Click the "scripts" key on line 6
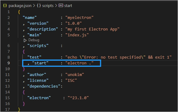 tap(38, 46)
